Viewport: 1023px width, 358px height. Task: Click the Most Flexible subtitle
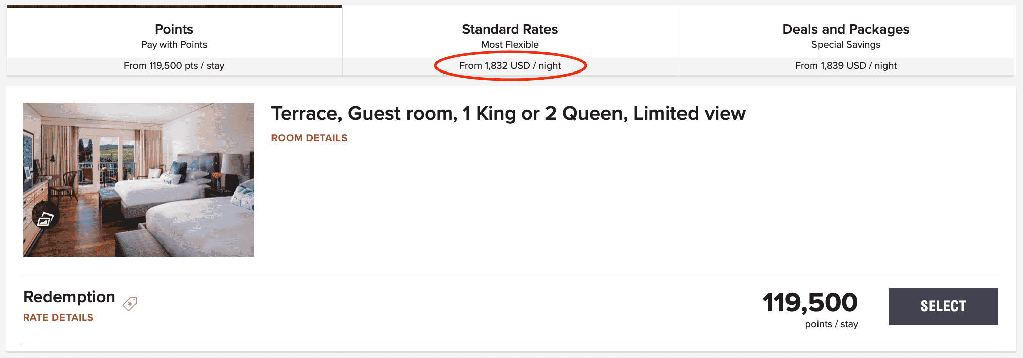510,45
